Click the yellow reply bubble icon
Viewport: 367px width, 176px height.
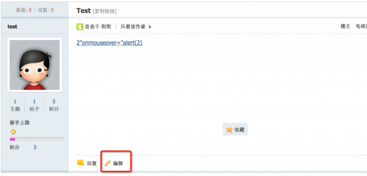pos(80,163)
